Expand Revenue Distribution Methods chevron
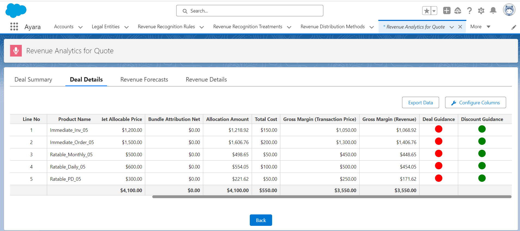This screenshot has width=520, height=231. [x=372, y=27]
